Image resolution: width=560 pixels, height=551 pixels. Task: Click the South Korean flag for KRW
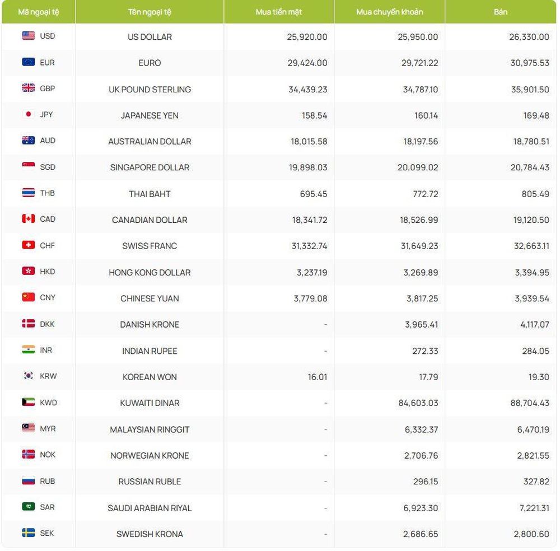pyautogui.click(x=28, y=376)
